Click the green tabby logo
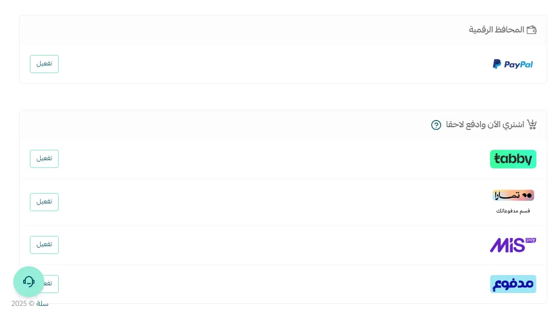The width and height of the screenshot is (557, 309). coord(513,159)
